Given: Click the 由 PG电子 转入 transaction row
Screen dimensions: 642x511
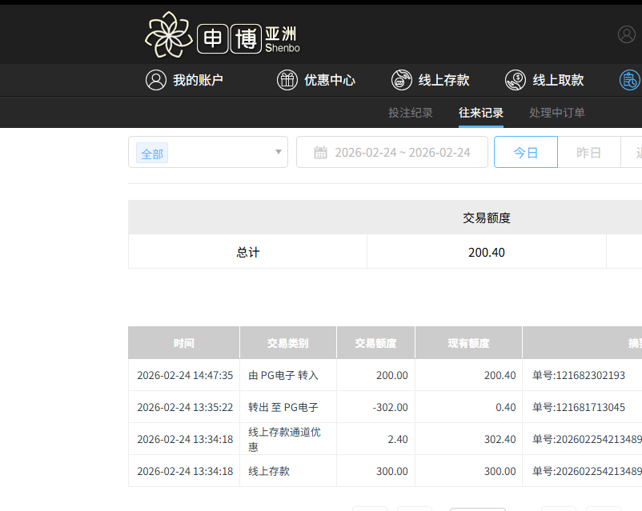Looking at the screenshot, I should tap(283, 375).
